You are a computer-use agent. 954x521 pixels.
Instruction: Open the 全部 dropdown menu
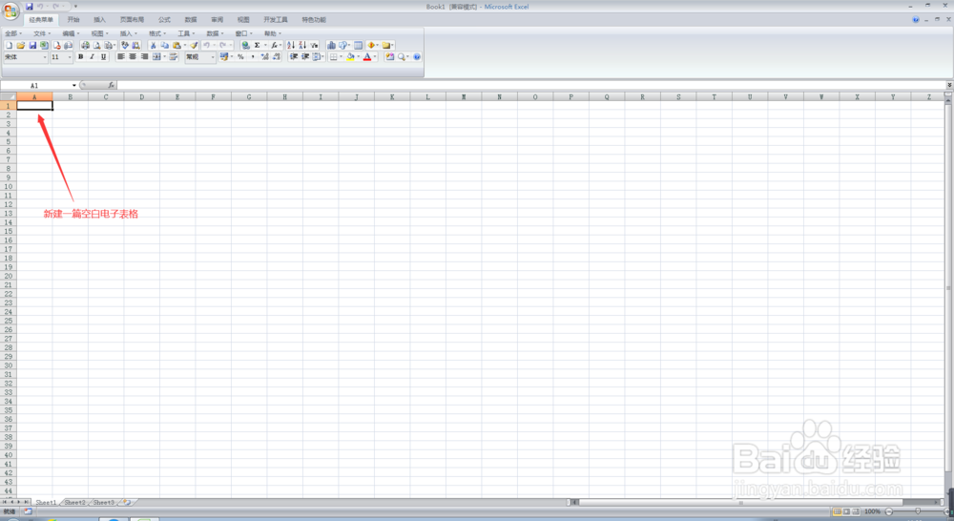(x=13, y=33)
